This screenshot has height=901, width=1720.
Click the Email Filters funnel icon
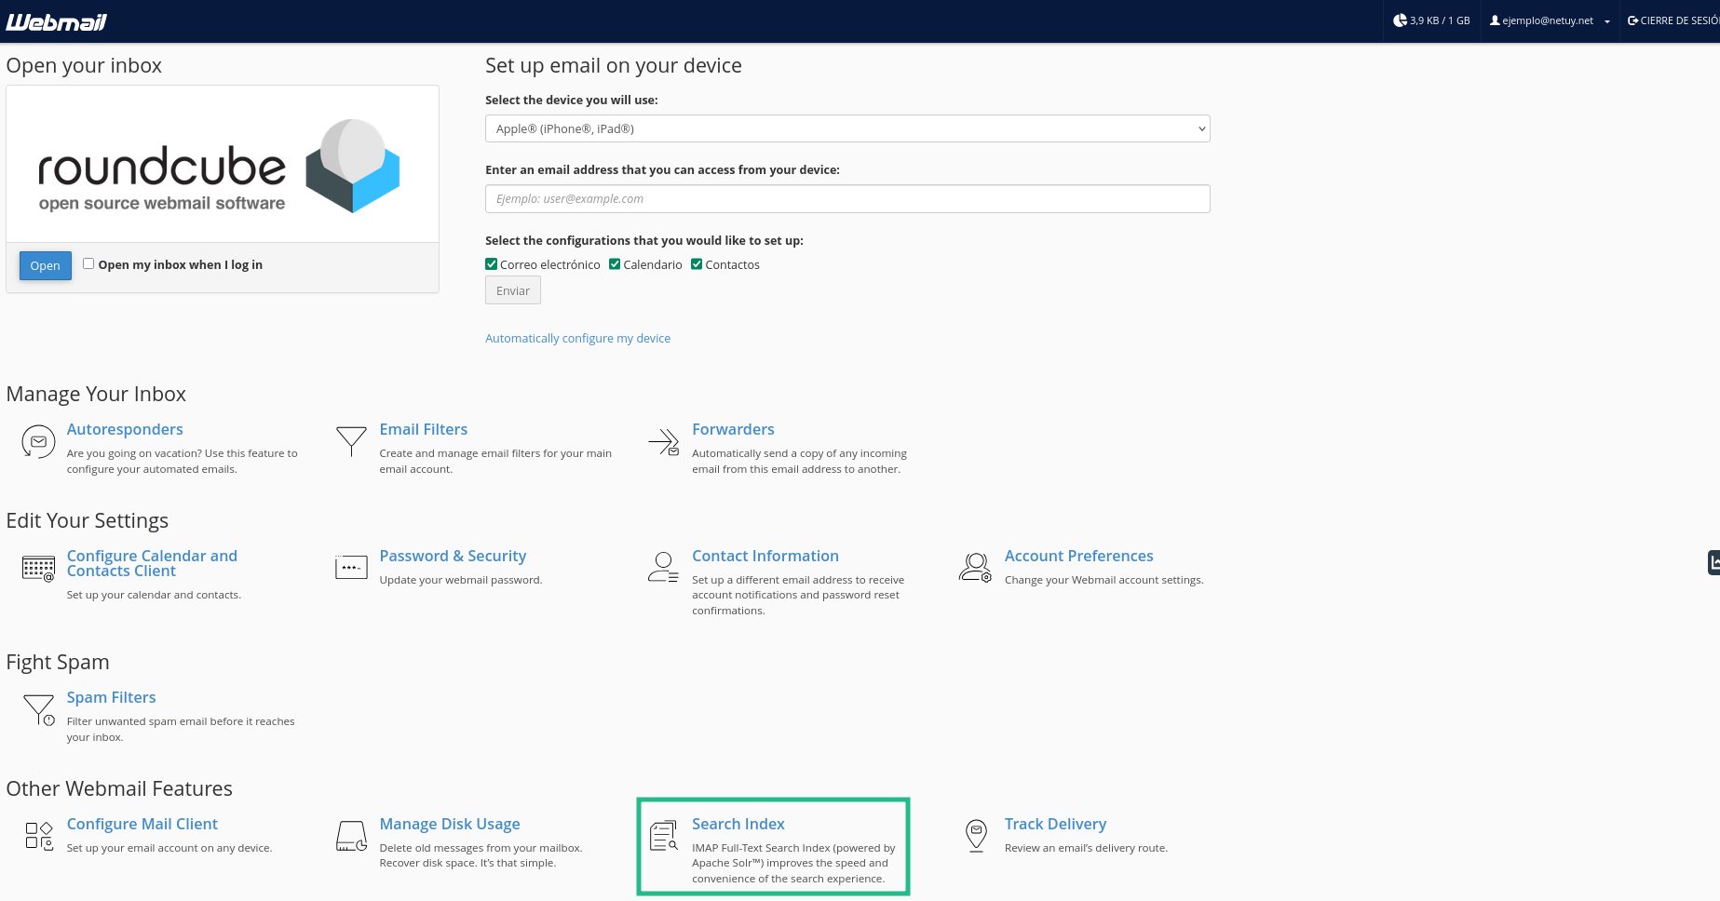[x=351, y=440]
